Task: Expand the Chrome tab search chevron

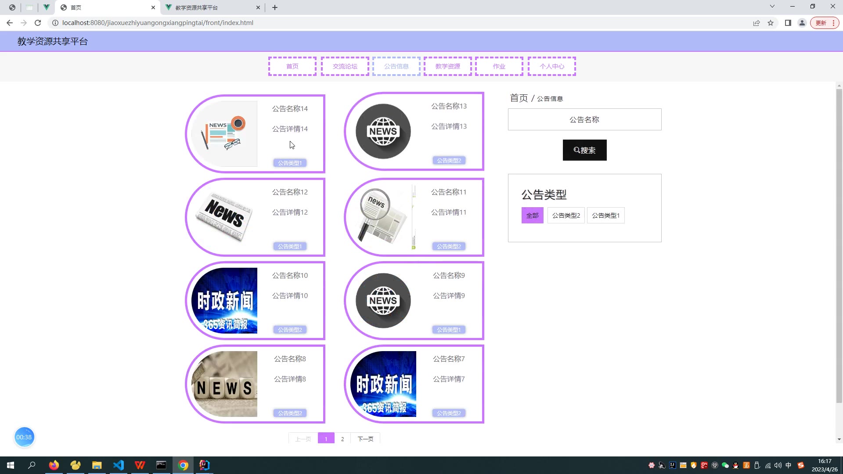Action: [x=772, y=7]
